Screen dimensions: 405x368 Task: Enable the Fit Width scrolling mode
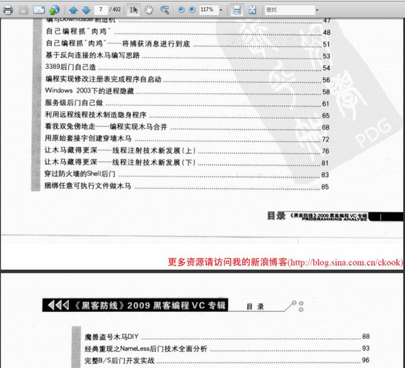(x=237, y=10)
